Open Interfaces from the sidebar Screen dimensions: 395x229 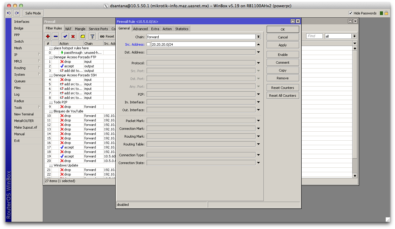(x=27, y=22)
